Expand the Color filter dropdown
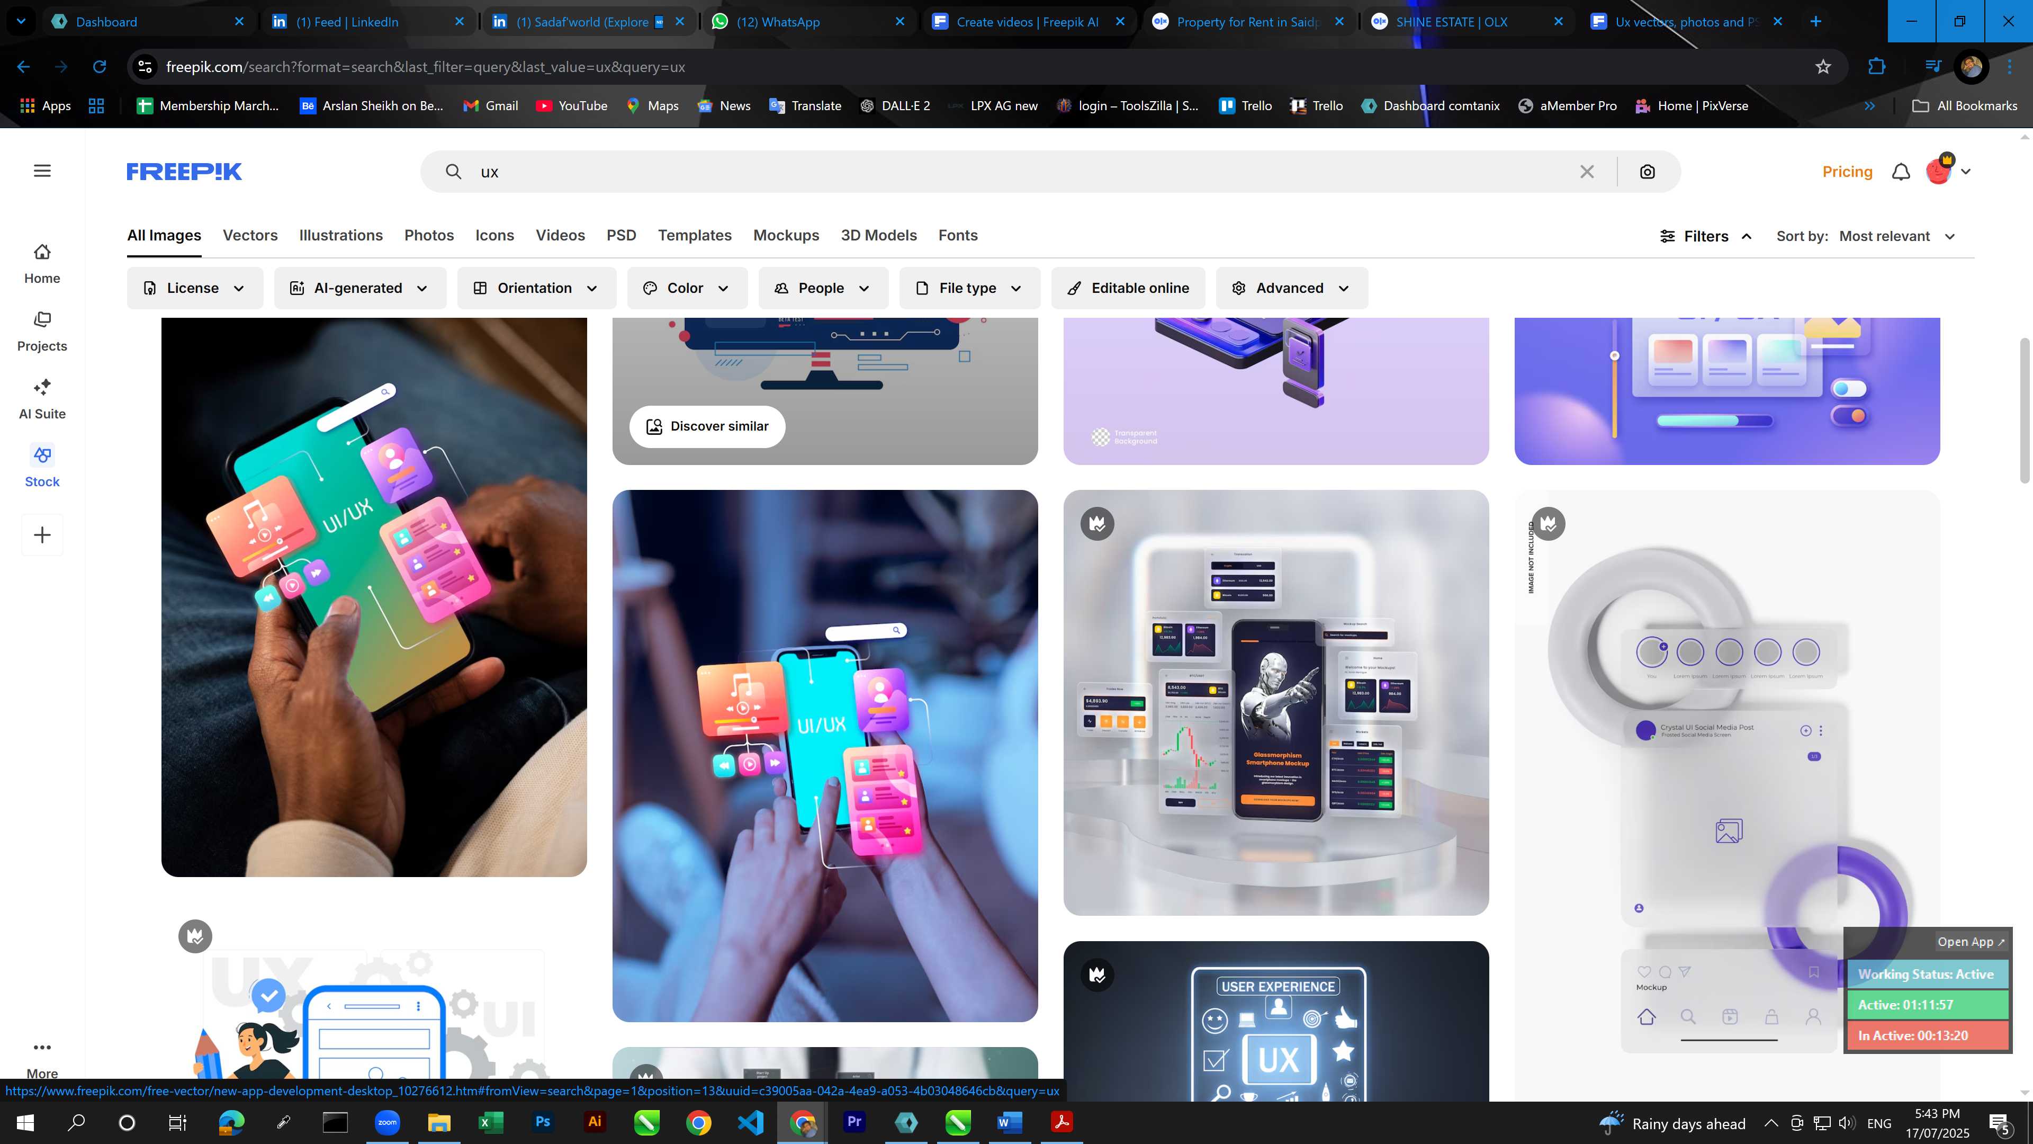The image size is (2033, 1144). click(x=687, y=288)
